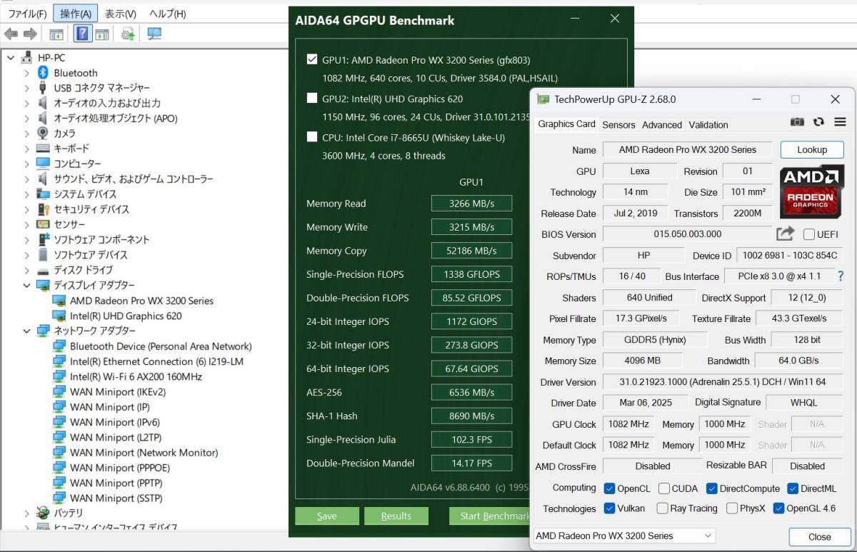Click the Lookup button
The image size is (857, 552).
[x=811, y=150]
